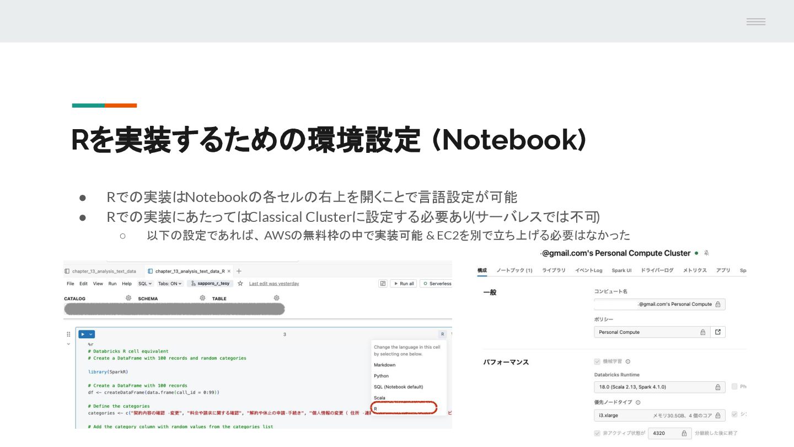
Task: Open the アプリ tab
Action: [723, 270]
